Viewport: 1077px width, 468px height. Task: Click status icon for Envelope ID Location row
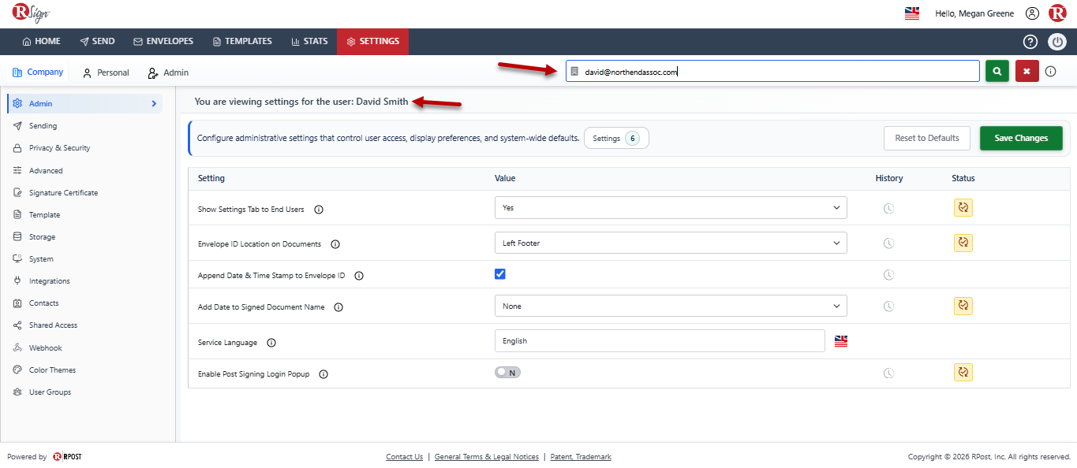(963, 243)
